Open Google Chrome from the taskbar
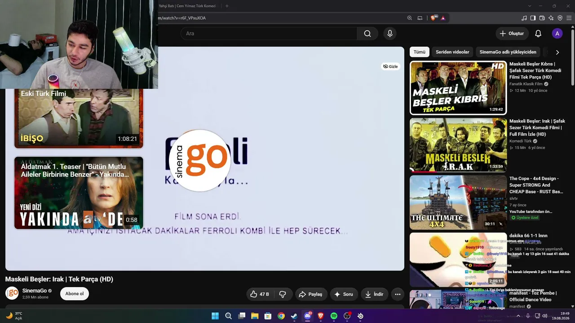Image resolution: width=575 pixels, height=323 pixels. click(281, 316)
